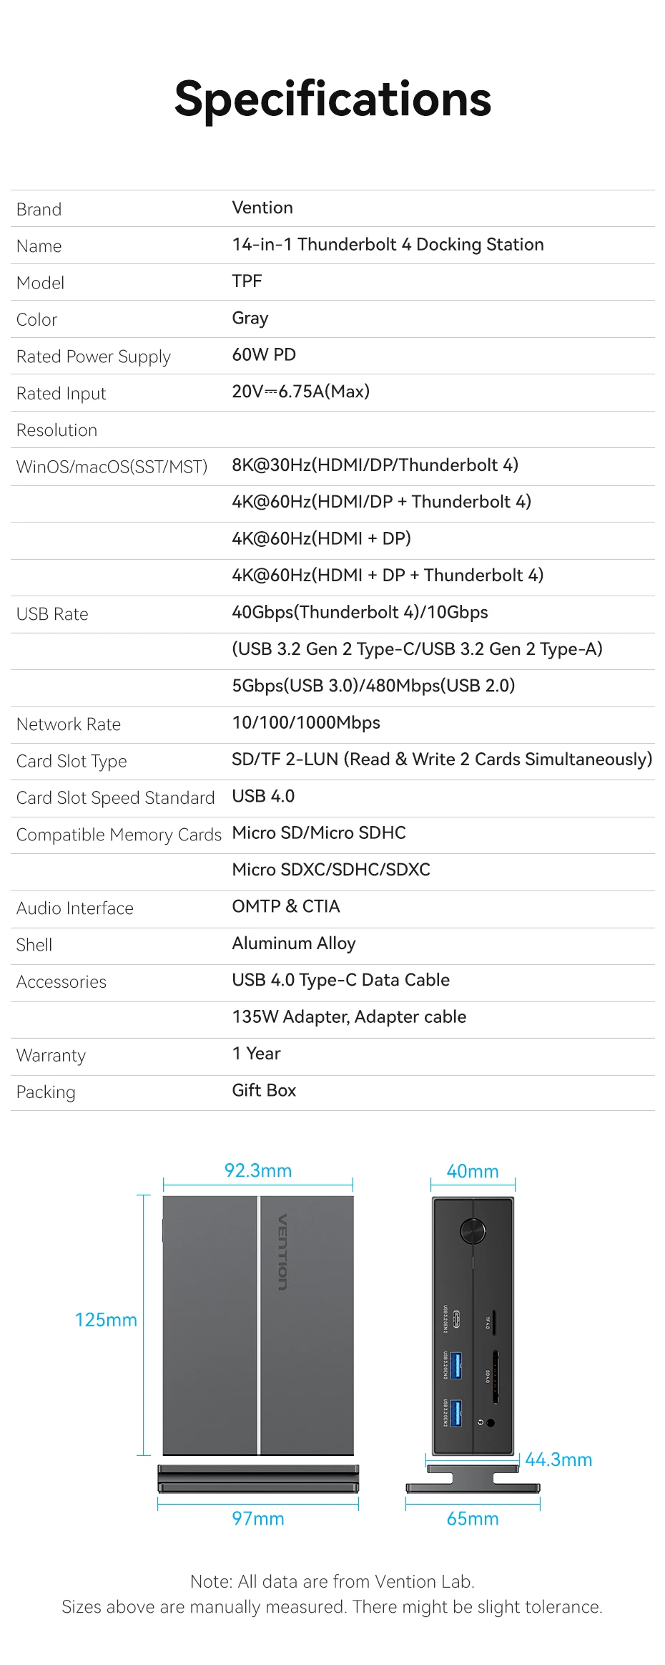Screen dimensions: 665x1665
Task: Click the 65mm base width label
Action: coord(473,1518)
